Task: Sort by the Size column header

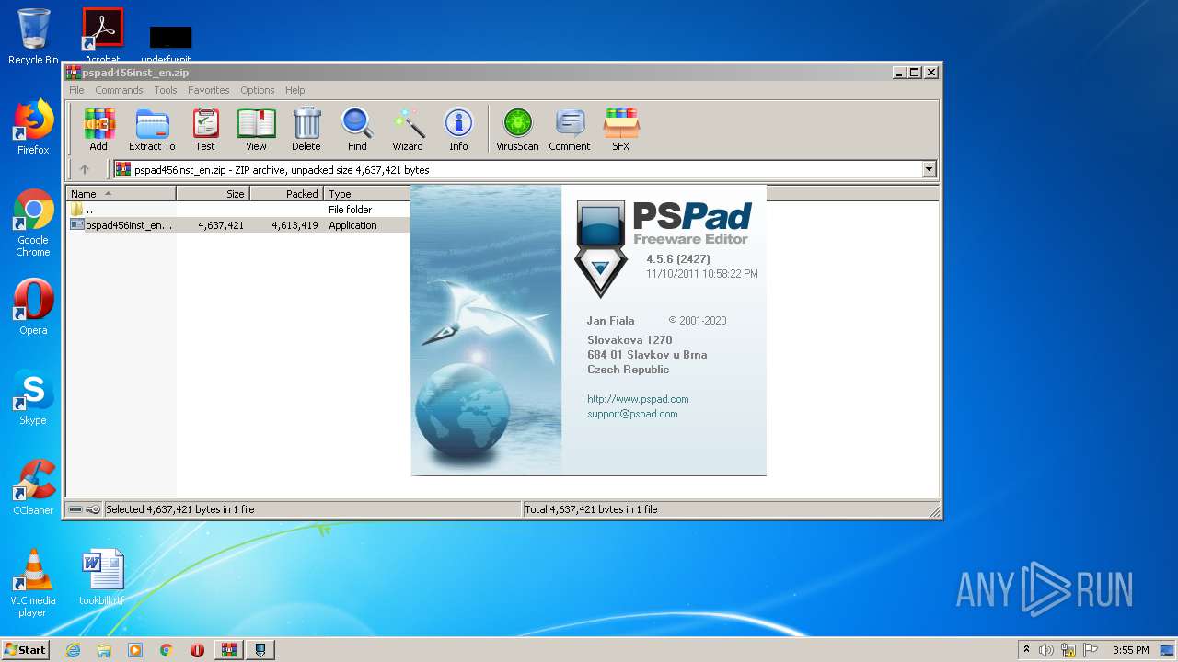Action: (x=213, y=194)
